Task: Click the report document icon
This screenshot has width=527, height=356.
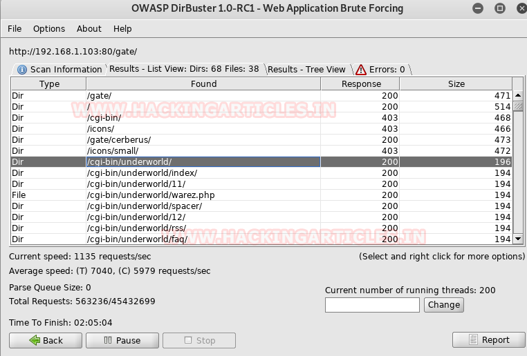Action: click(473, 340)
